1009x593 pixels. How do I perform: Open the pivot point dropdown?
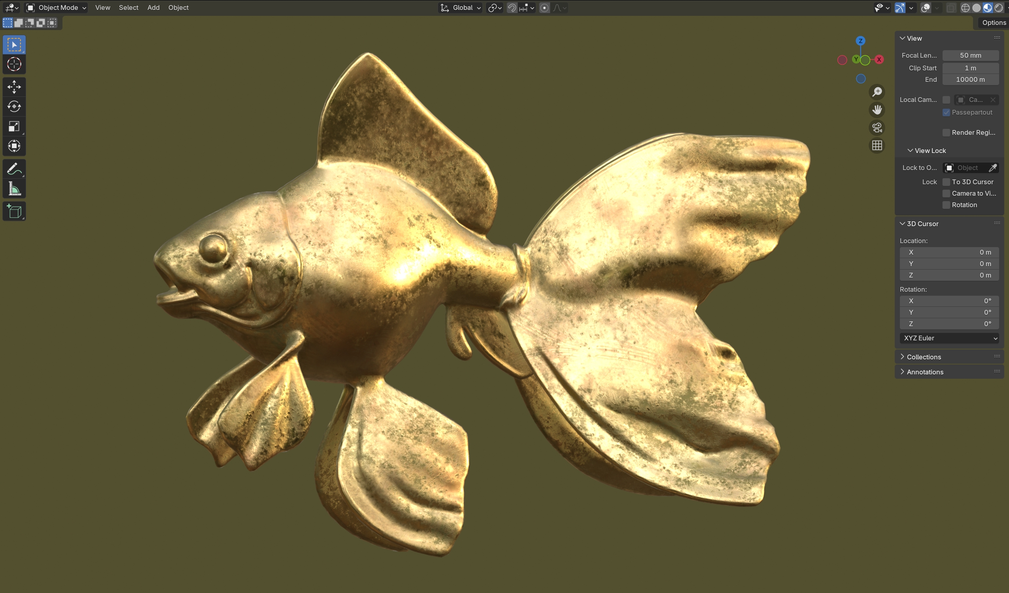(x=495, y=8)
